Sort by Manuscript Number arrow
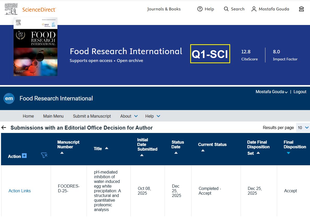The image size is (310, 217). point(62,153)
